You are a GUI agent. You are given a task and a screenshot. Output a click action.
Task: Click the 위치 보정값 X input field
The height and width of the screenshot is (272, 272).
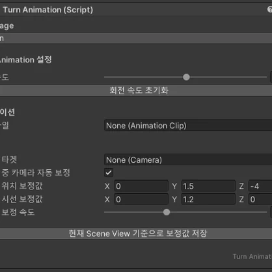[141, 186]
